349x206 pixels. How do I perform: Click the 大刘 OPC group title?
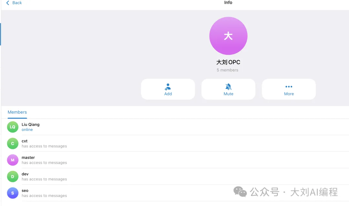228,62
